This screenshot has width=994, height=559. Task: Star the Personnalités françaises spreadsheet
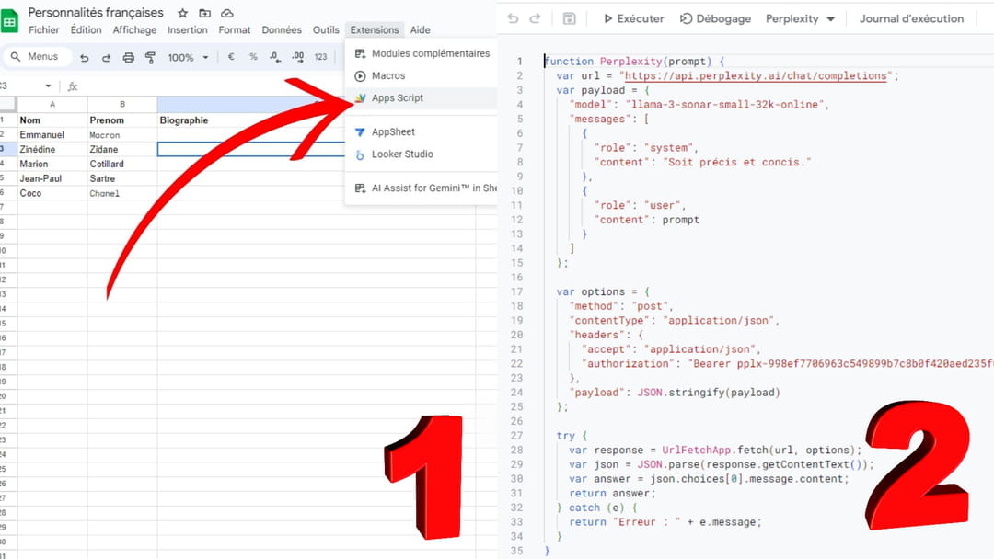click(x=182, y=13)
